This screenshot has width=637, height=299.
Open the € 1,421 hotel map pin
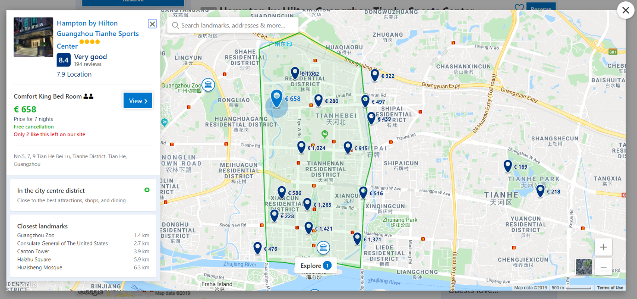[309, 228]
